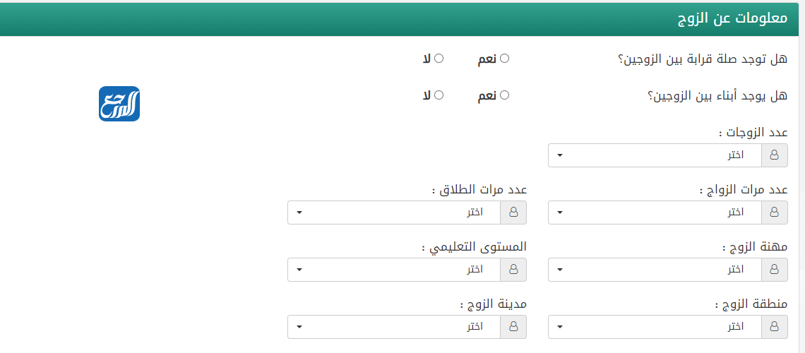Click the blue المرجع logo
This screenshot has width=805, height=353.
[x=119, y=104]
